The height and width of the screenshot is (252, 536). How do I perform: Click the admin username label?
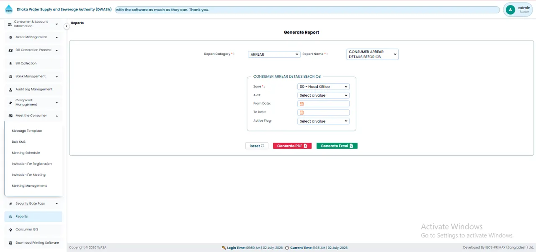pos(524,8)
